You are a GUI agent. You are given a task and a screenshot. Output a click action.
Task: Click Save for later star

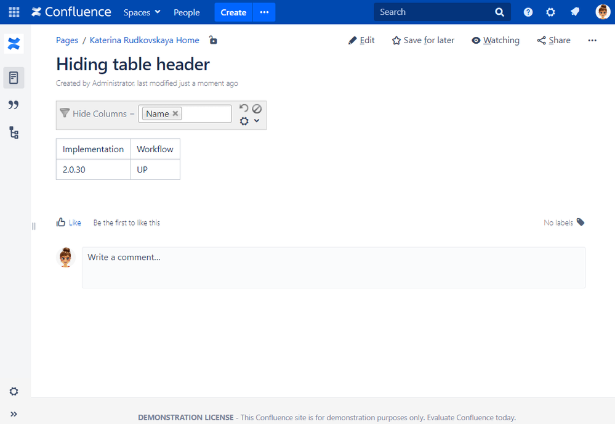pos(423,41)
